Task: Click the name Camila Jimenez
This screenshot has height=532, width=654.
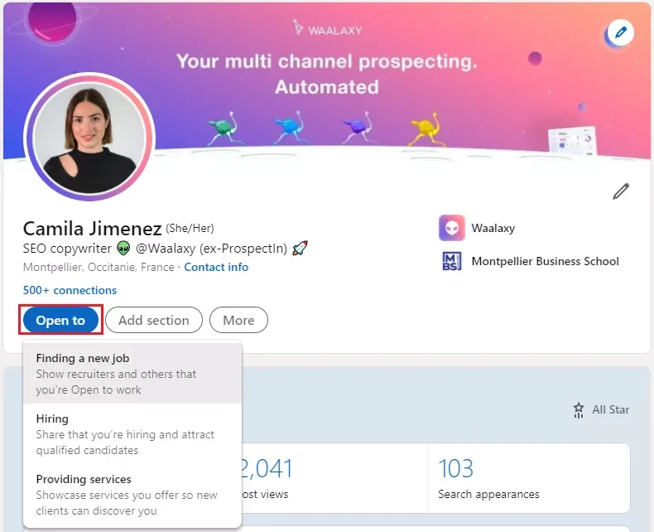Action: [92, 229]
